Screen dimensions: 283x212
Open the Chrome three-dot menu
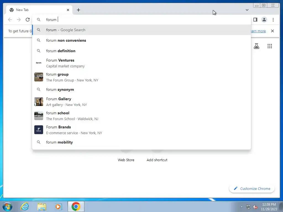[273, 20]
